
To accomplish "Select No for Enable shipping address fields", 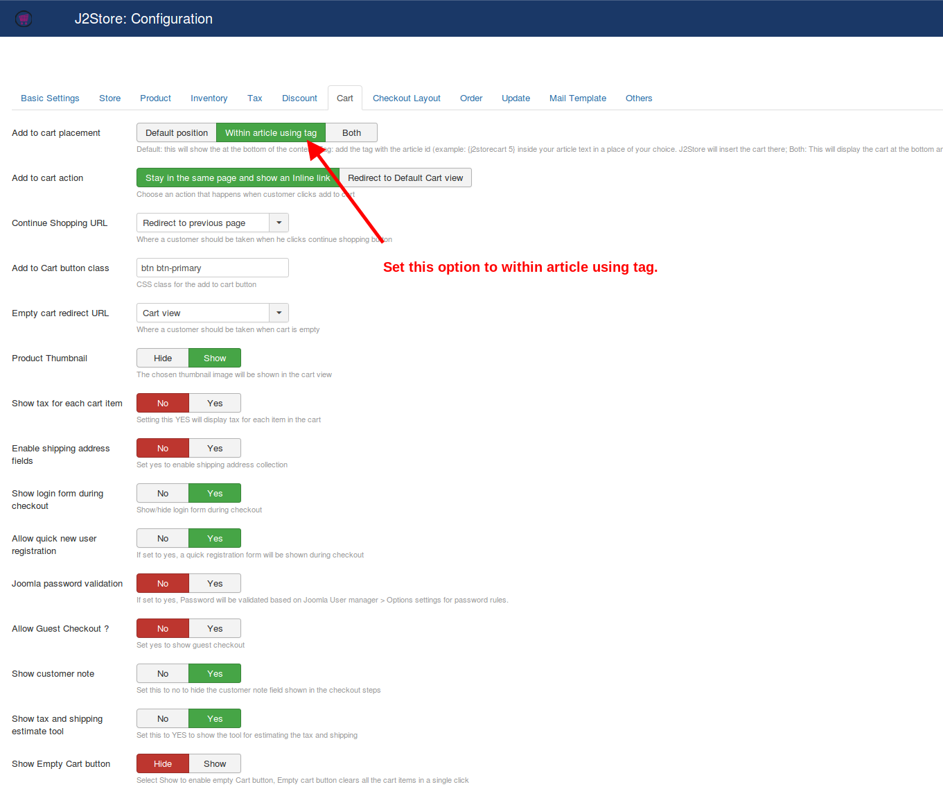I will (x=163, y=449).
